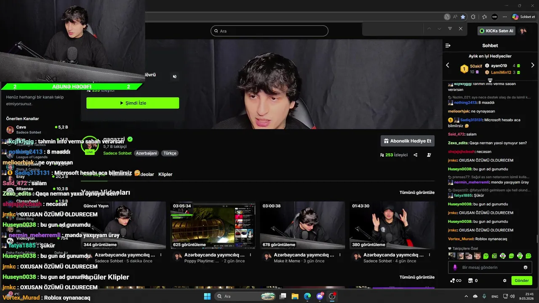Open the favorites list icon in browser toolbar

[484, 17]
